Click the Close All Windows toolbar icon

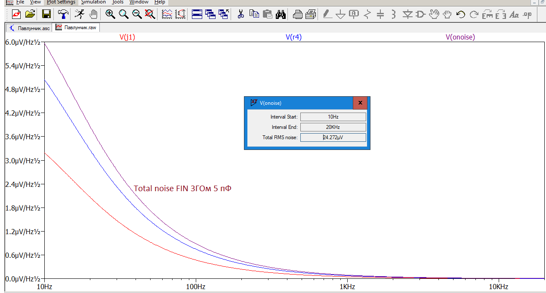[223, 14]
